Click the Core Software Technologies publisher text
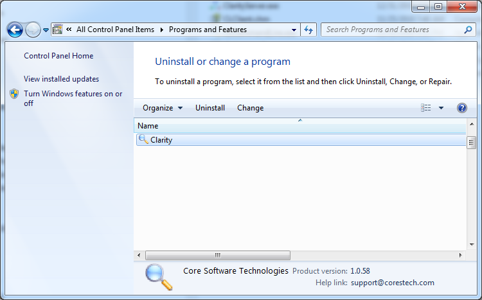Screen dimensions: 482x300 [236, 271]
